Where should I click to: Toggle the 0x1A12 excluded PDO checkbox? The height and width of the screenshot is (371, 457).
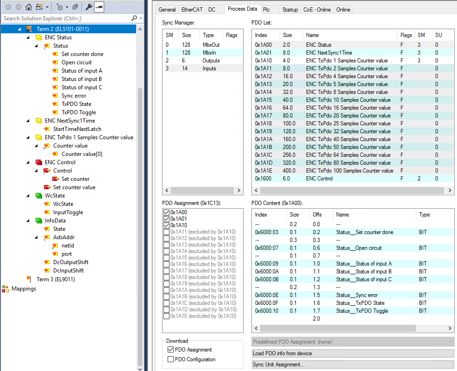tap(166, 238)
